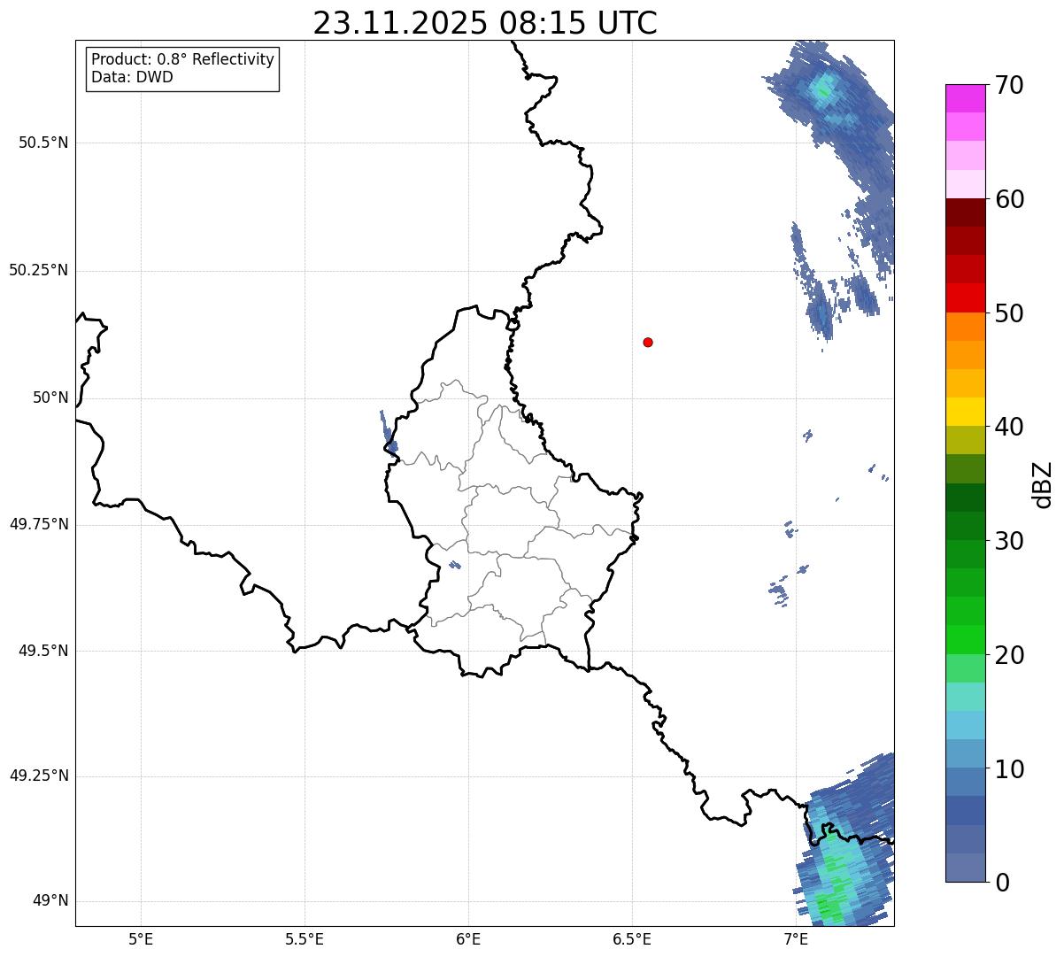Click the longitude label 5.5°E
The width and height of the screenshot is (1064, 957).
[x=305, y=939]
